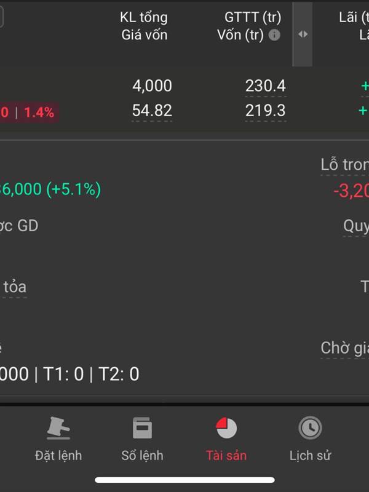
Task: Tap the 219.3 Vốn value
Action: [x=266, y=111]
